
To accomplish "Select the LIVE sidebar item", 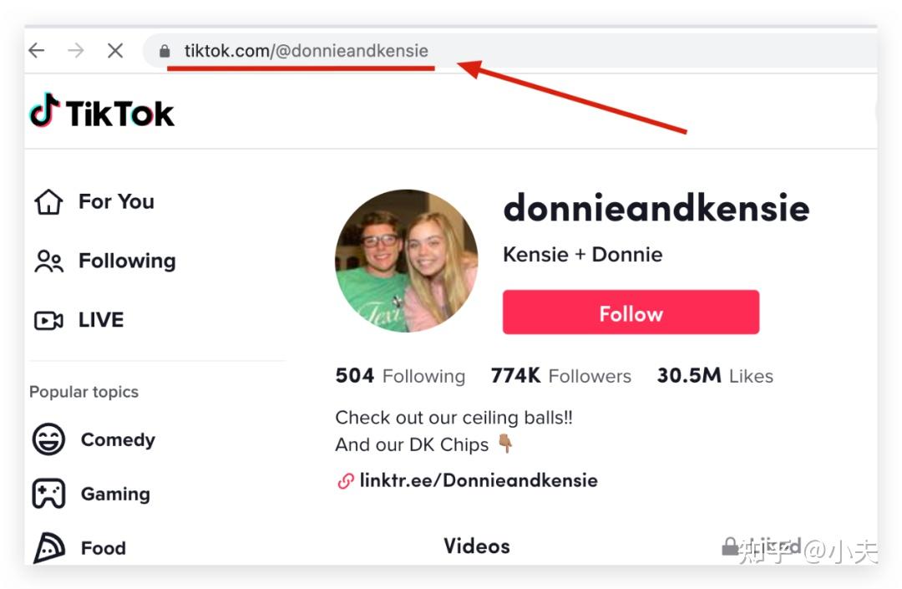I will coord(101,321).
